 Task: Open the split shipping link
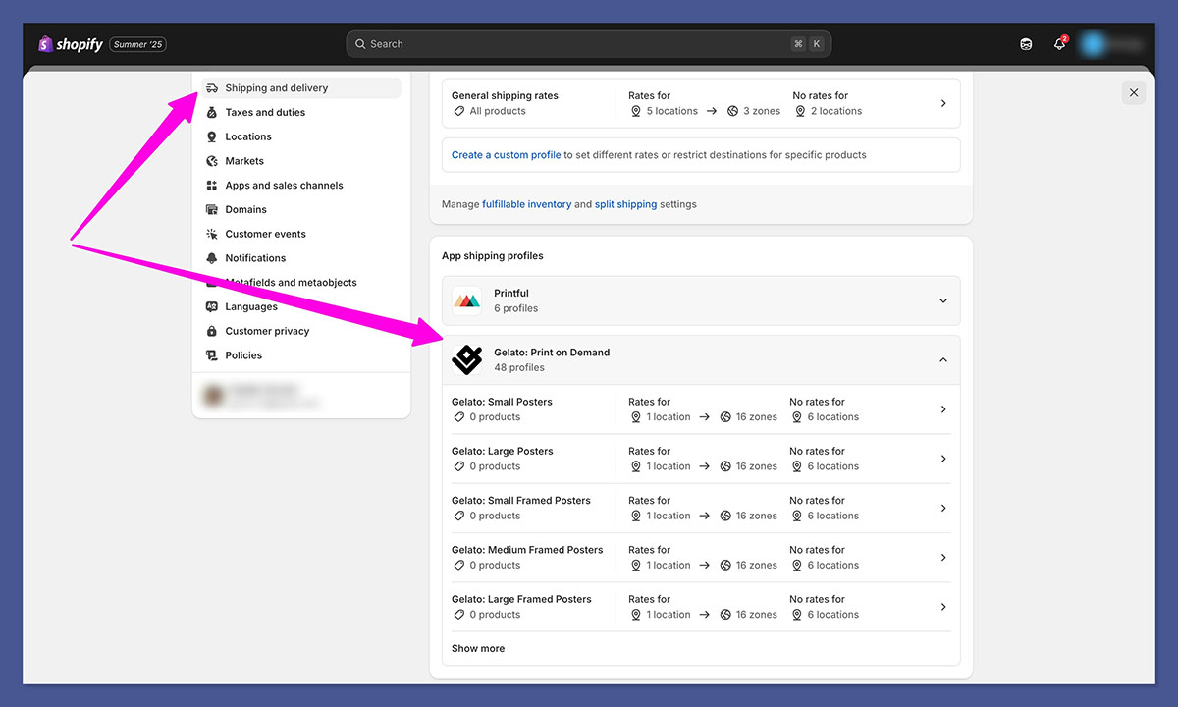click(x=625, y=204)
